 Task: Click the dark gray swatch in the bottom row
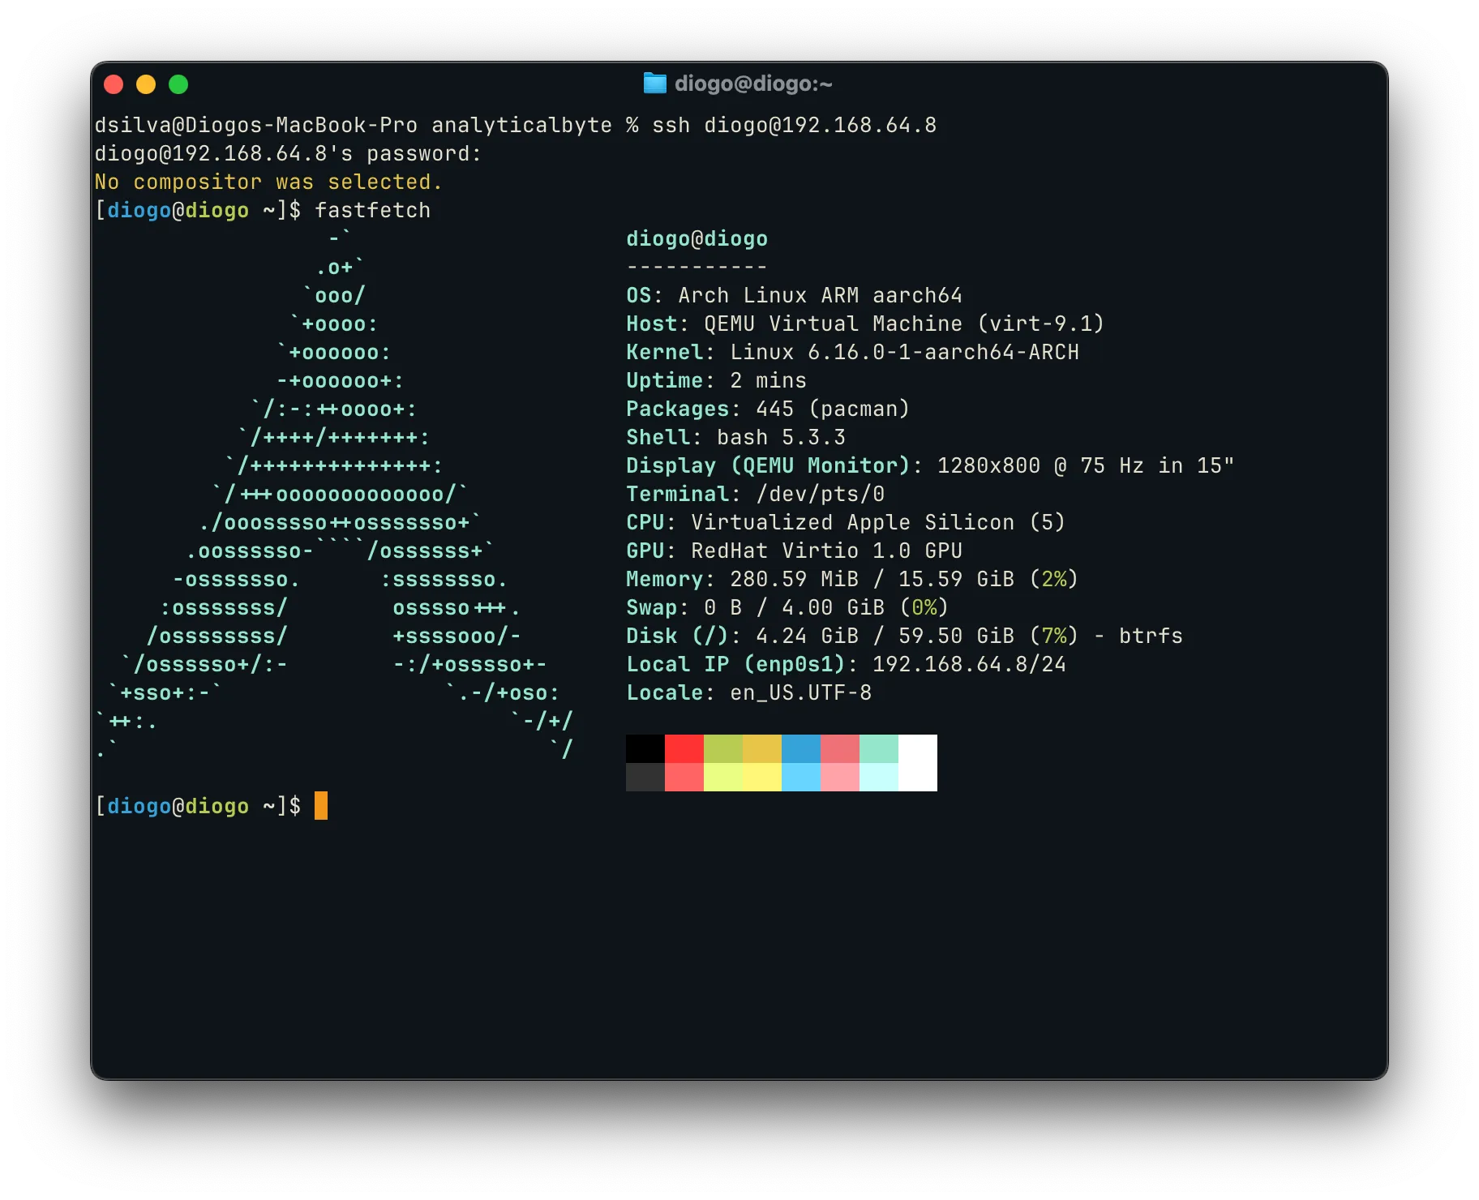[x=645, y=777]
